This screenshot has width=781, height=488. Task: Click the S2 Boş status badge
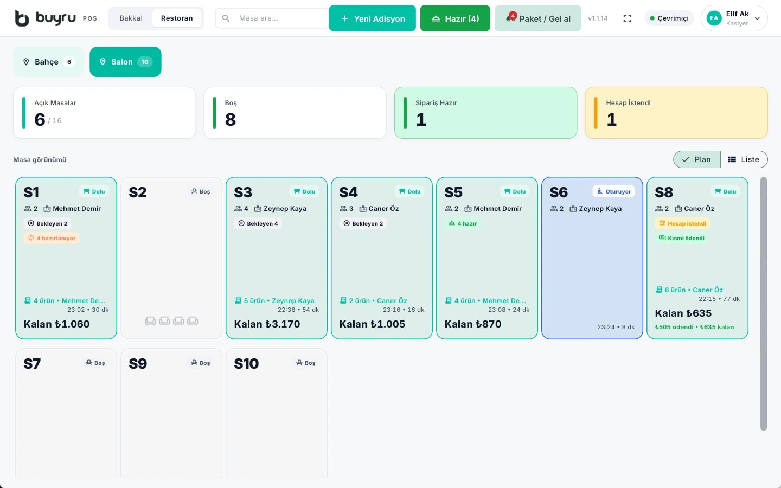pyautogui.click(x=201, y=191)
